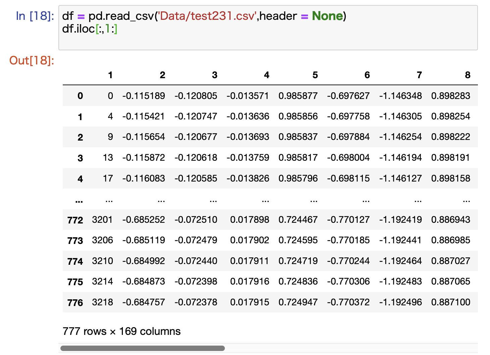Click the '777 rows × 169 columns' text
490x355 pixels.
pos(121,331)
